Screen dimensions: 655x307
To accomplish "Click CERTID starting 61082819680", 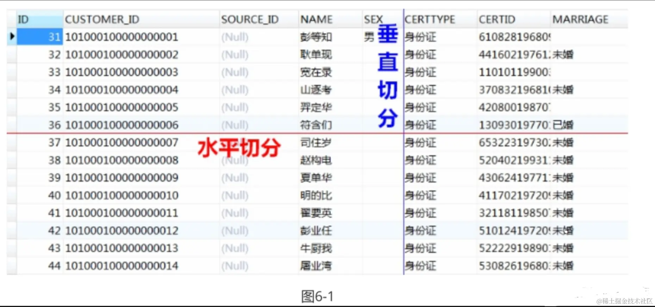I will (514, 37).
